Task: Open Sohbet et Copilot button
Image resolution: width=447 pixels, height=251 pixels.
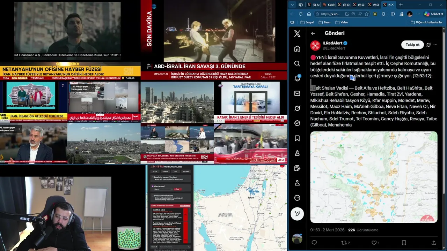Action: pyautogui.click(x=434, y=14)
